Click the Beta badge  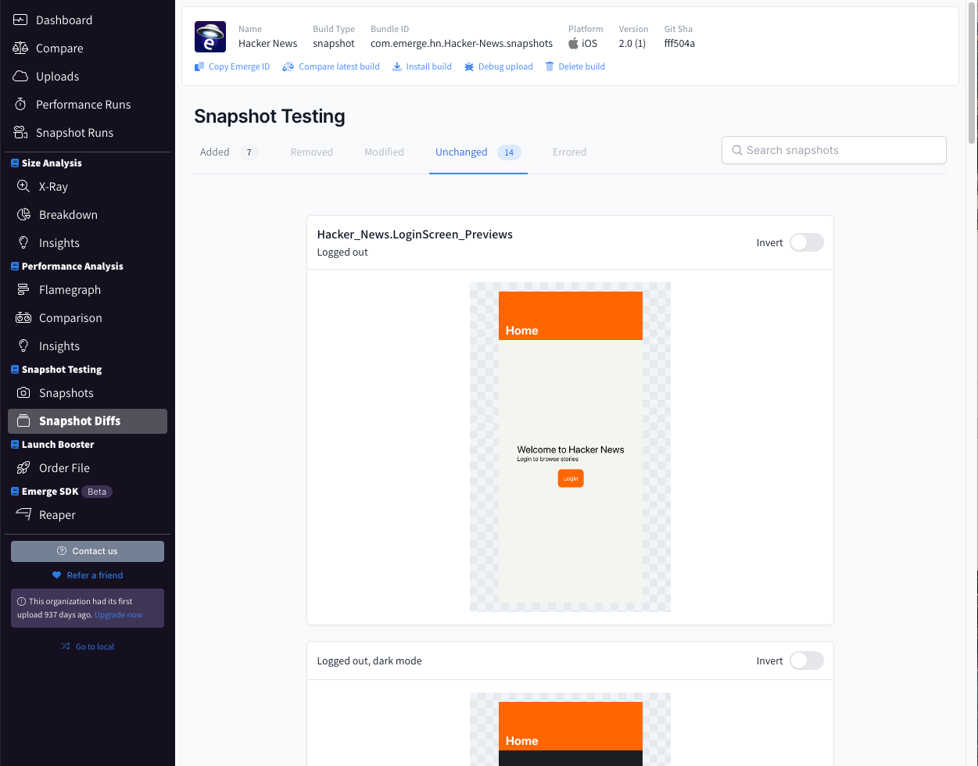[97, 492]
